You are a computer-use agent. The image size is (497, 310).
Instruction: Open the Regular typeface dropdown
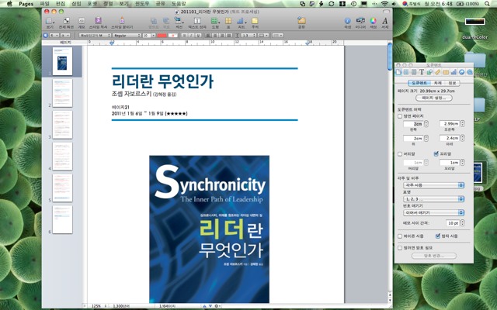click(x=127, y=36)
